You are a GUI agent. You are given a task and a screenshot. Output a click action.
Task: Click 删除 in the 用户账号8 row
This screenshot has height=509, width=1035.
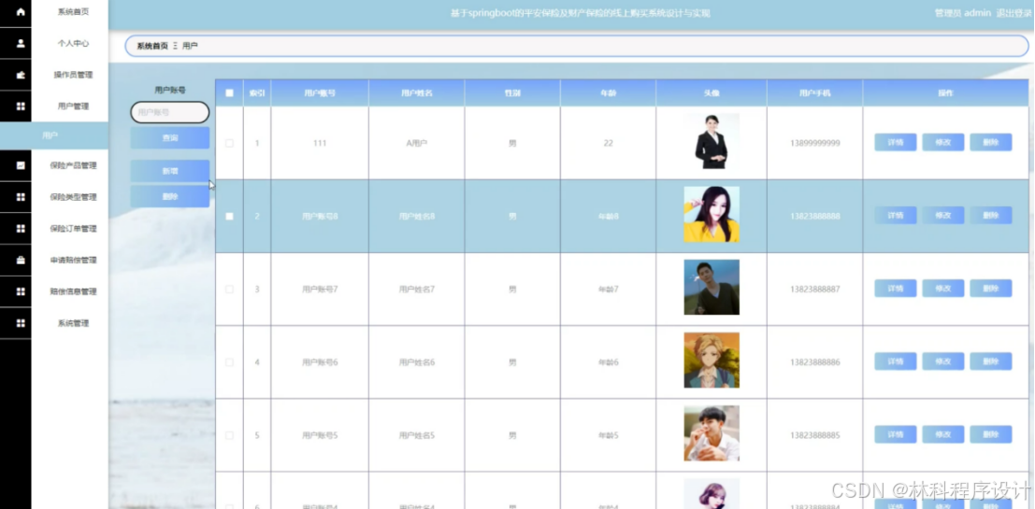click(x=991, y=216)
